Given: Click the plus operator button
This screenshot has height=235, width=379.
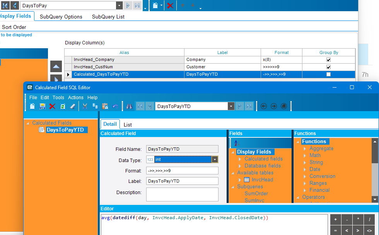Looking at the screenshot, I should coord(335,220).
